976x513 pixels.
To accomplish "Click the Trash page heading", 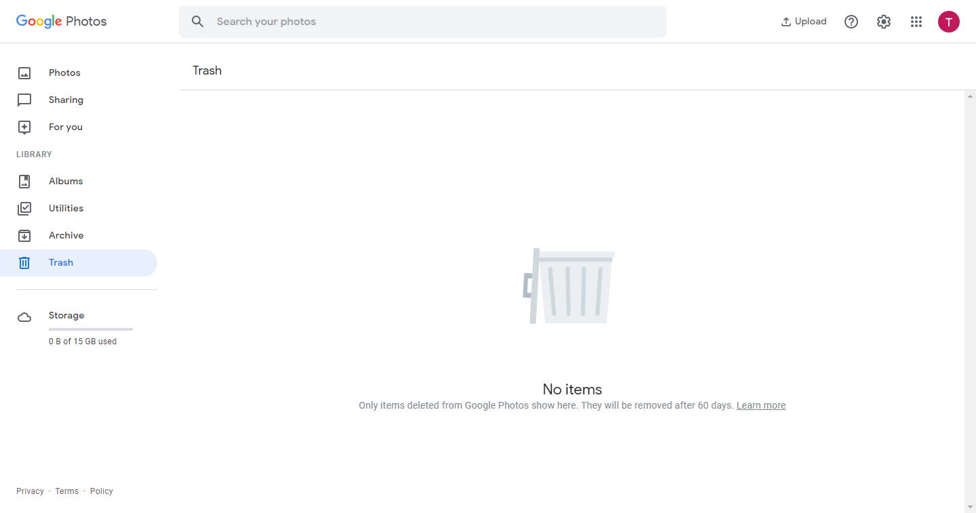I will (207, 70).
